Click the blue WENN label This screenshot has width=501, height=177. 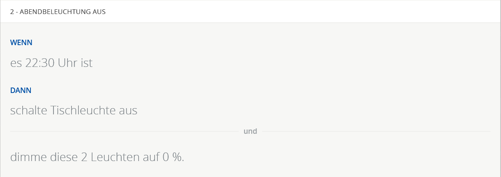click(21, 42)
